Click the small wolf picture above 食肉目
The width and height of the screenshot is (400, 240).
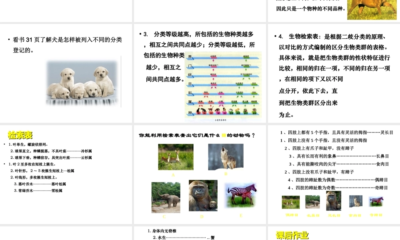coord(356,201)
